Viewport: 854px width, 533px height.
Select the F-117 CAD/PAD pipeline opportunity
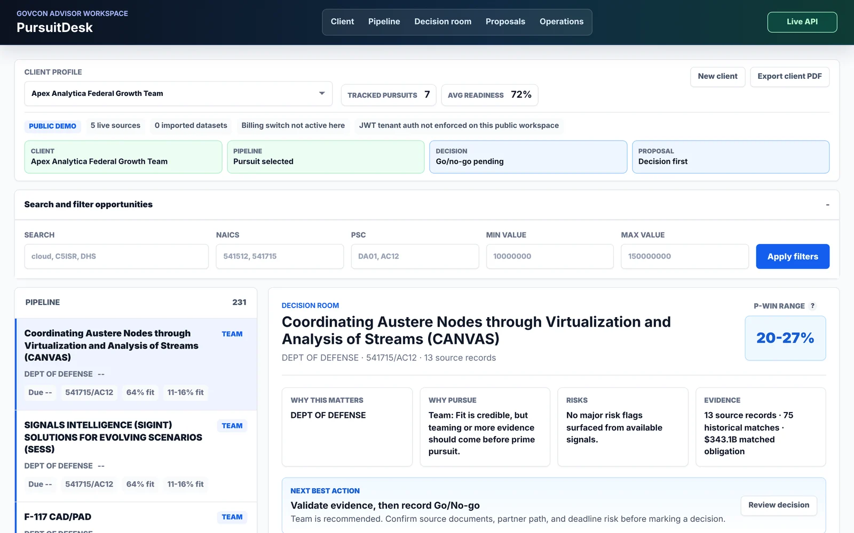point(136,518)
